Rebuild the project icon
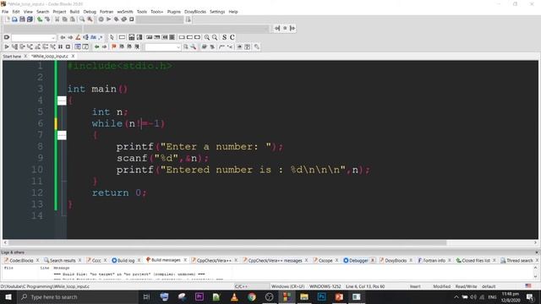The height and width of the screenshot is (304, 541). 124,19
